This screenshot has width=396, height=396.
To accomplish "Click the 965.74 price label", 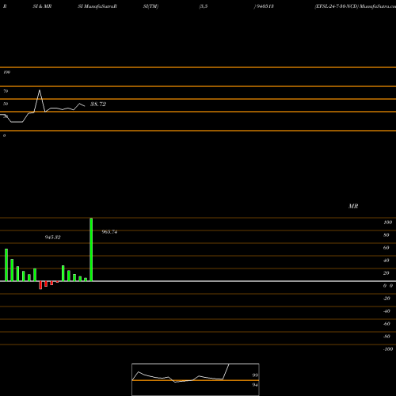I will pos(109,232).
